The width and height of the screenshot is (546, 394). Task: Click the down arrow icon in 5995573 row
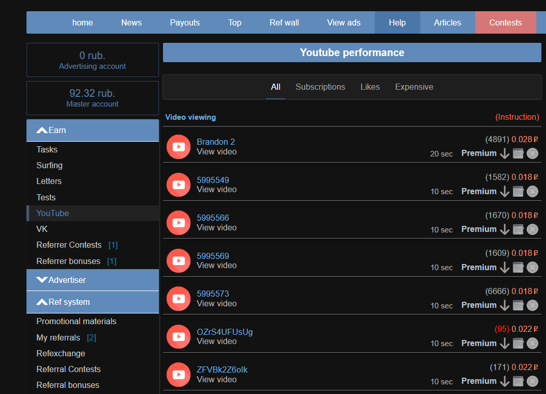click(x=505, y=305)
